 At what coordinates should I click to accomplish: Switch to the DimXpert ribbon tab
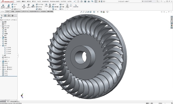18,11
